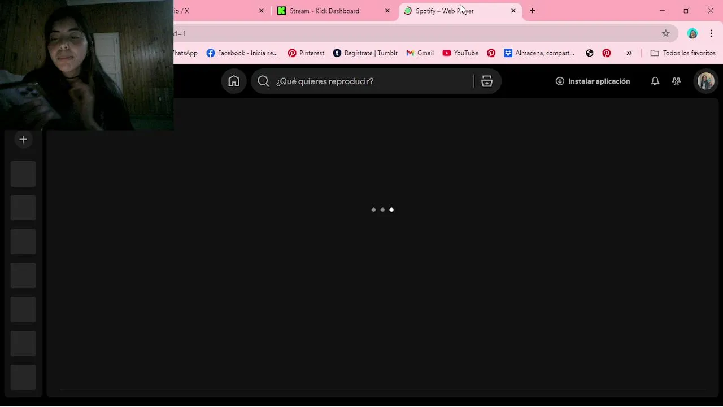Open WhatsApp bookmark
Screen dimensions: 723x407
[x=186, y=53]
